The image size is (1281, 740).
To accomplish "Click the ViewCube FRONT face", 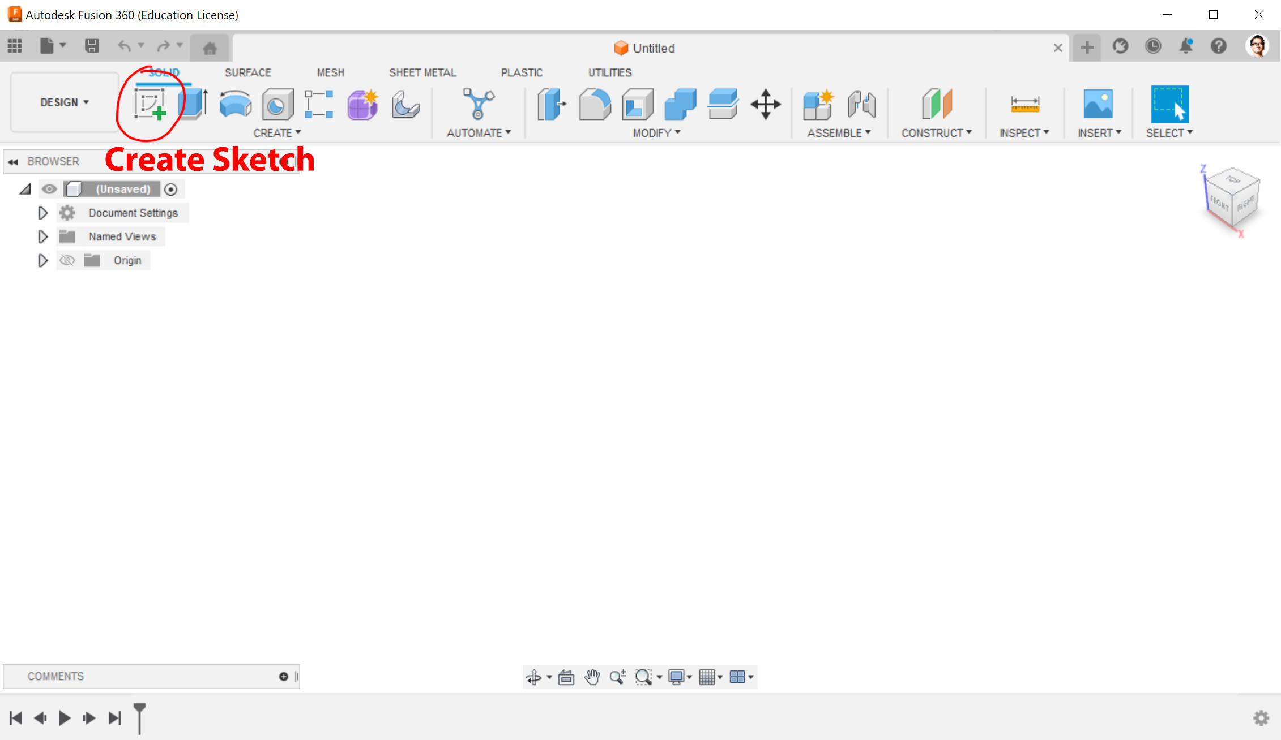I will [x=1219, y=204].
